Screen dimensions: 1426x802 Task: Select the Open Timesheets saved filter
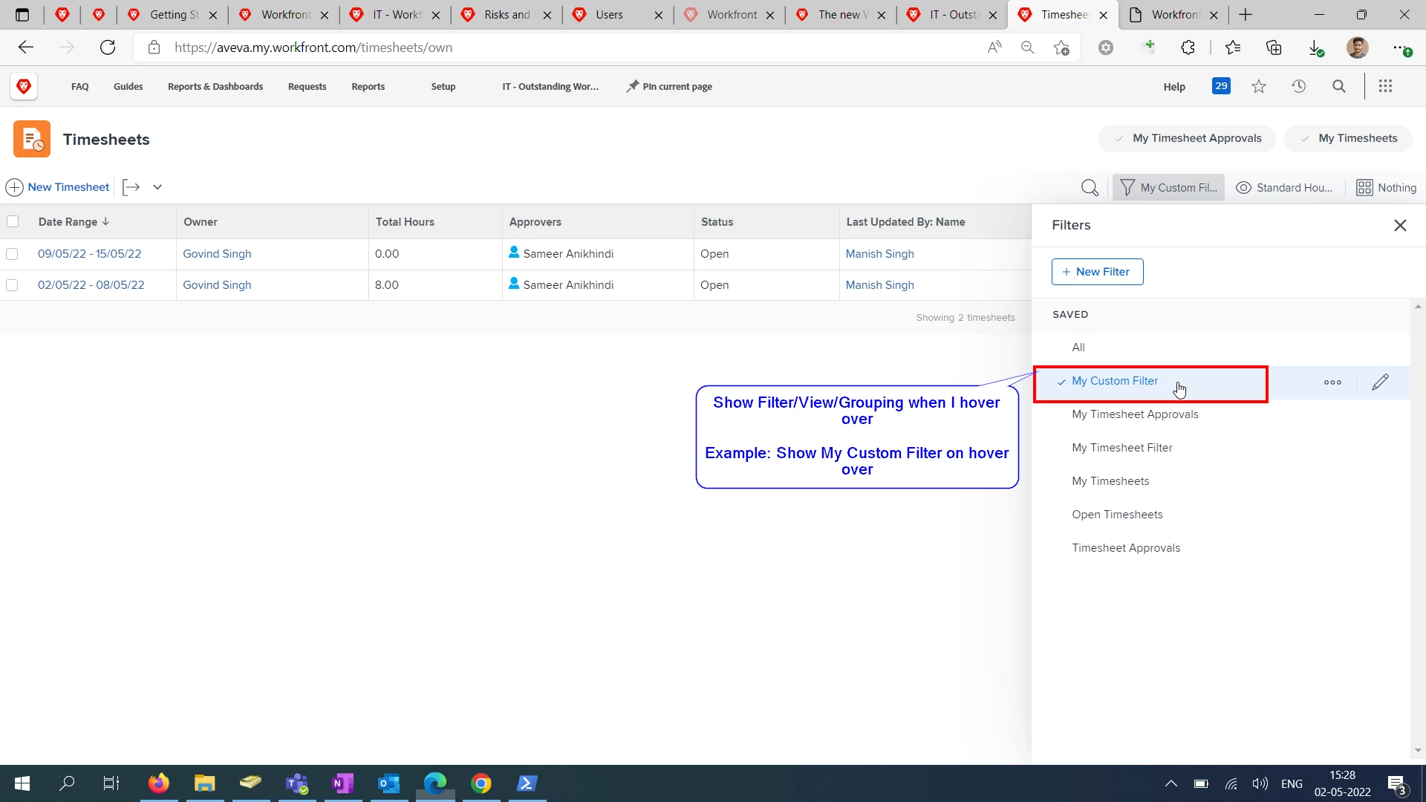(x=1117, y=515)
